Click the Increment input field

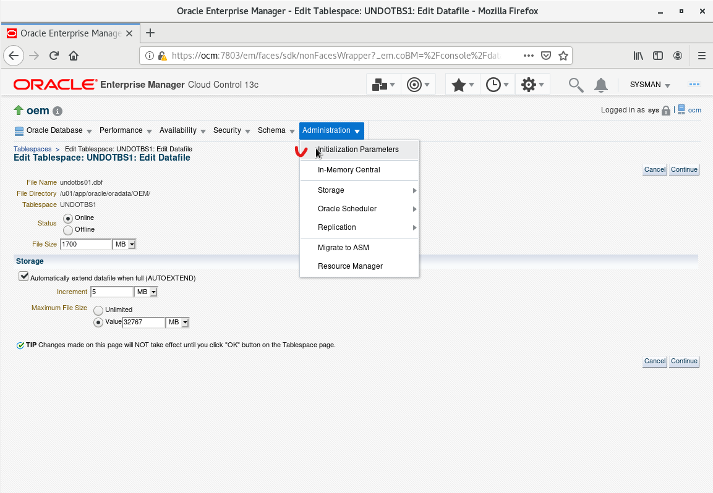tap(112, 292)
